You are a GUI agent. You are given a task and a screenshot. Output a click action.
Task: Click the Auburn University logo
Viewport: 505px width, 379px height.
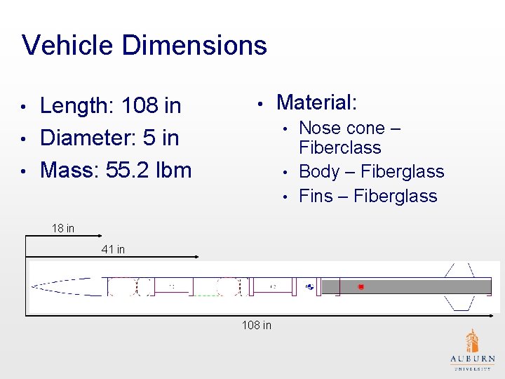coord(472,350)
